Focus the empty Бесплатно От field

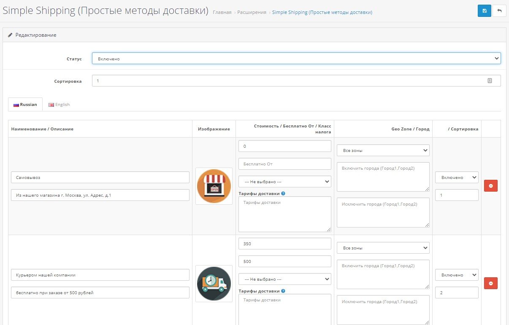[285, 164]
